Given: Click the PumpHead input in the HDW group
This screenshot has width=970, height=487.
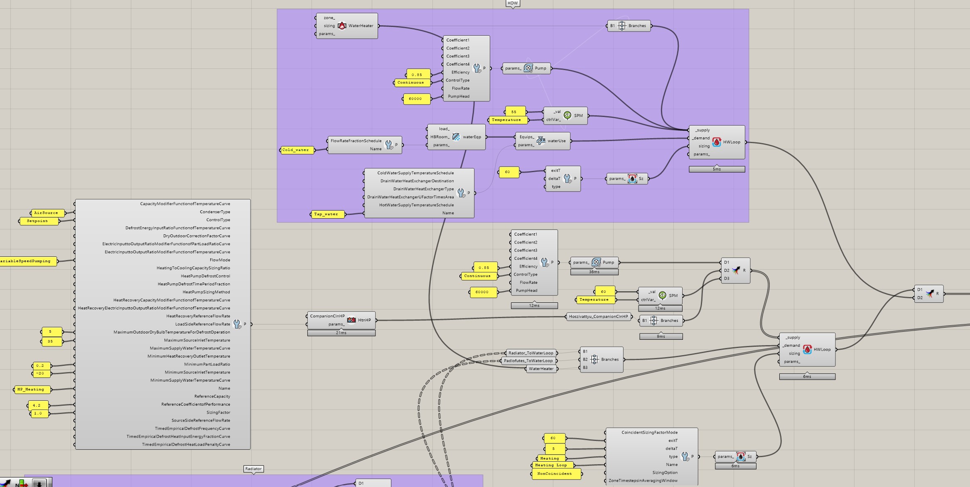Looking at the screenshot, I should coord(459,97).
